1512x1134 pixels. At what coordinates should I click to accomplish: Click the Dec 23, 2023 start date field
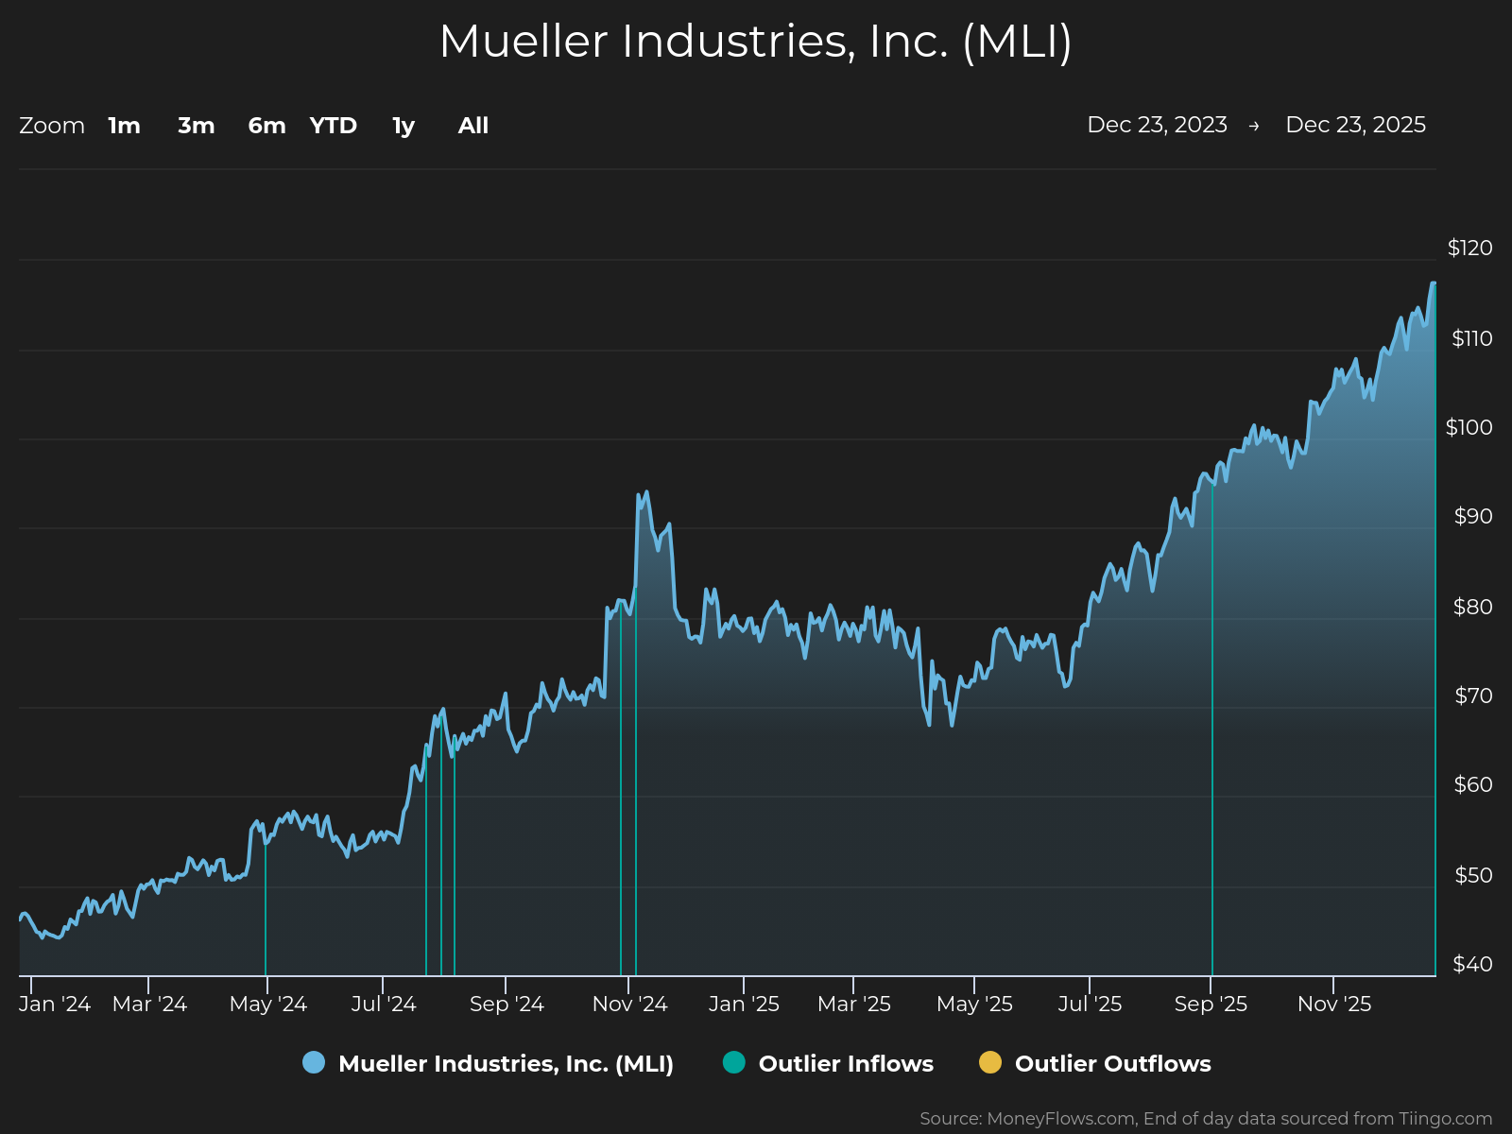(1157, 125)
